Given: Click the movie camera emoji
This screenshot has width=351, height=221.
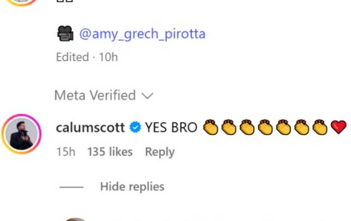Looking at the screenshot, I should pyautogui.click(x=65, y=34).
